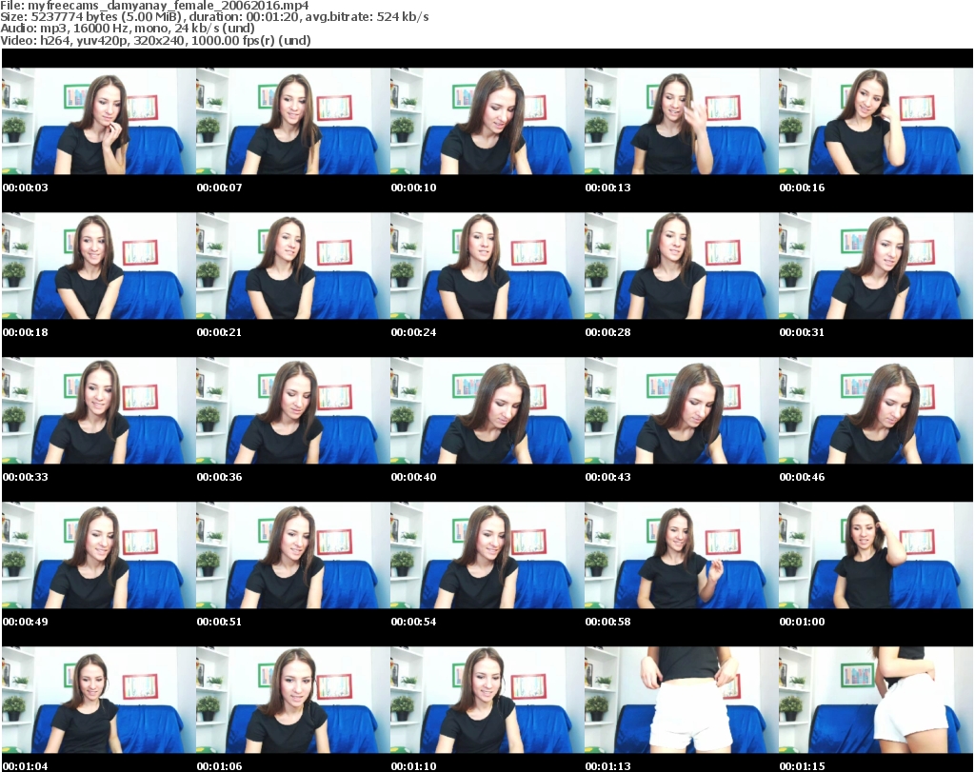Select the thumbnail above timestamp 00:00:13
The height and width of the screenshot is (772, 975).
point(682,121)
